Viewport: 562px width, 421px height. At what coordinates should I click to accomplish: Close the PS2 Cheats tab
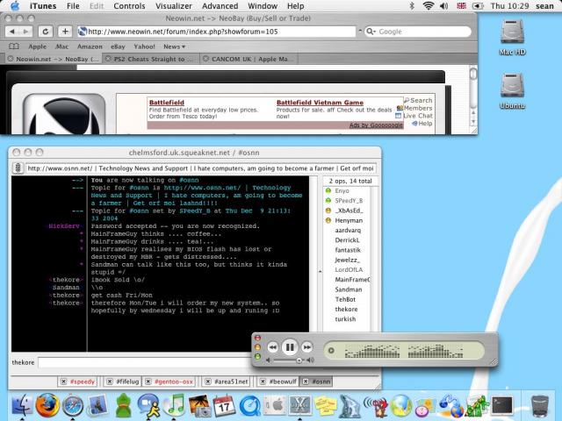coord(108,59)
